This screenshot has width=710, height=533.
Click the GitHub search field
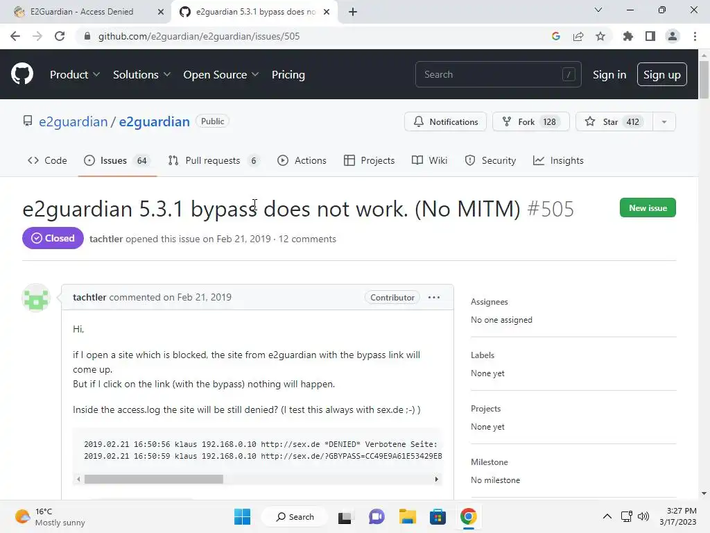tap(498, 74)
